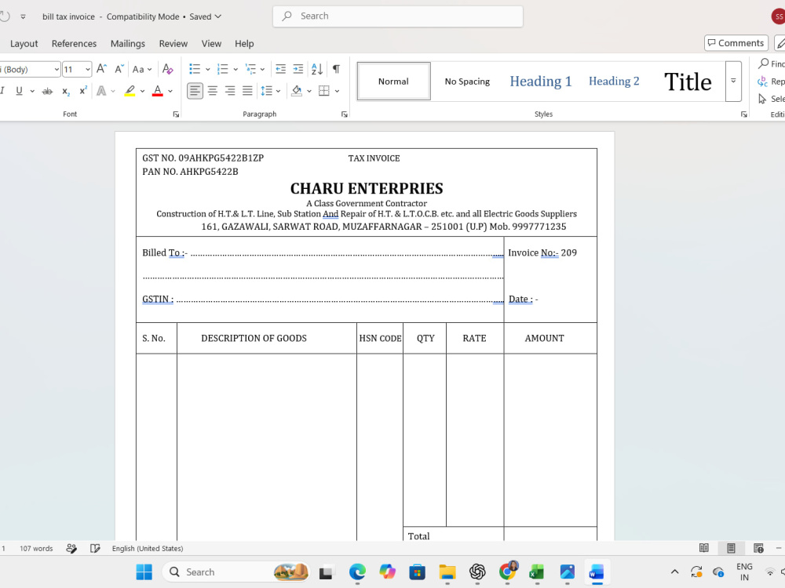Apply the Heading 1 style
This screenshot has width=785, height=588.
(541, 81)
